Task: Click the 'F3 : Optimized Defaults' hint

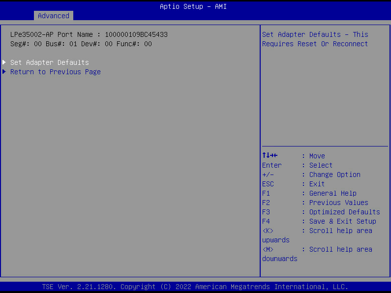Action: point(321,212)
